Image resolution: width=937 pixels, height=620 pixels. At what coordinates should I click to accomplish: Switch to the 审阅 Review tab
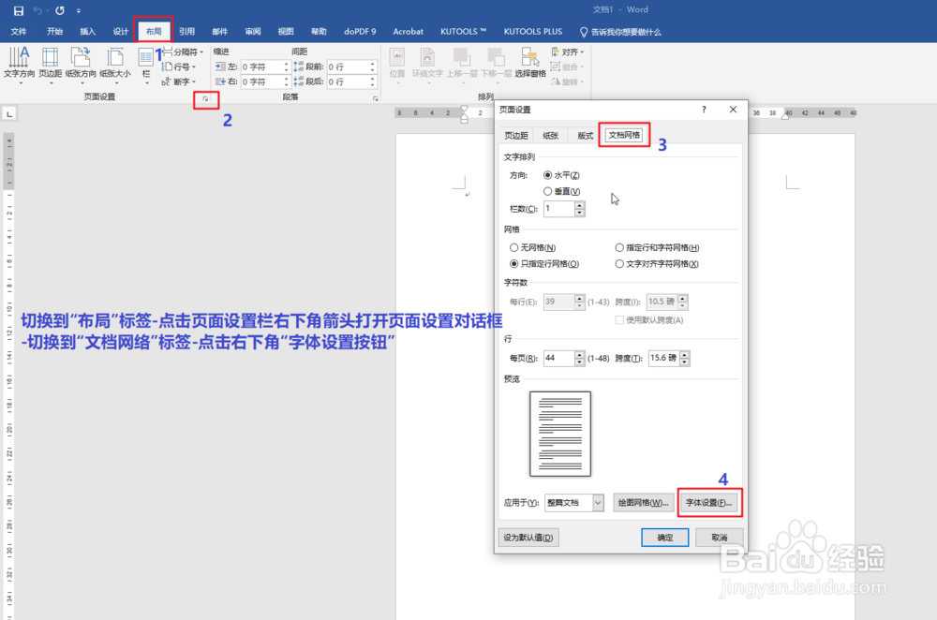[x=253, y=32]
